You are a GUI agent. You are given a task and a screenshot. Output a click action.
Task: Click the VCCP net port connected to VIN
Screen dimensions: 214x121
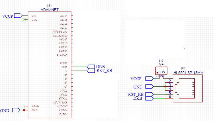point(18,16)
